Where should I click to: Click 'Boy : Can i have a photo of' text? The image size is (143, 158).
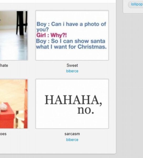71,24
